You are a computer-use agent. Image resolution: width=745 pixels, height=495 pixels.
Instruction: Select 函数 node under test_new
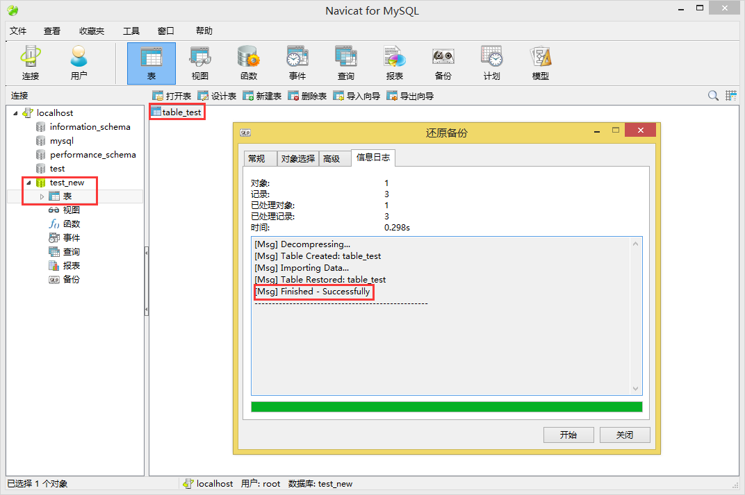tap(64, 224)
